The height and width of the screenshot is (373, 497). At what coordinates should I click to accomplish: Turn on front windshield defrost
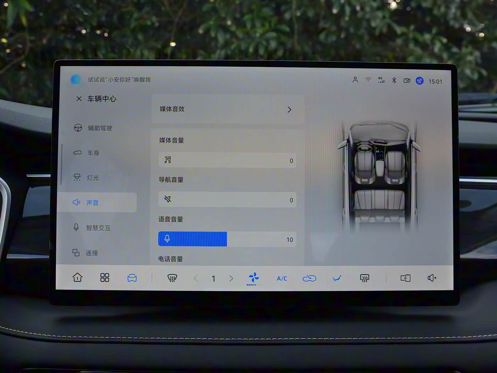point(172,278)
